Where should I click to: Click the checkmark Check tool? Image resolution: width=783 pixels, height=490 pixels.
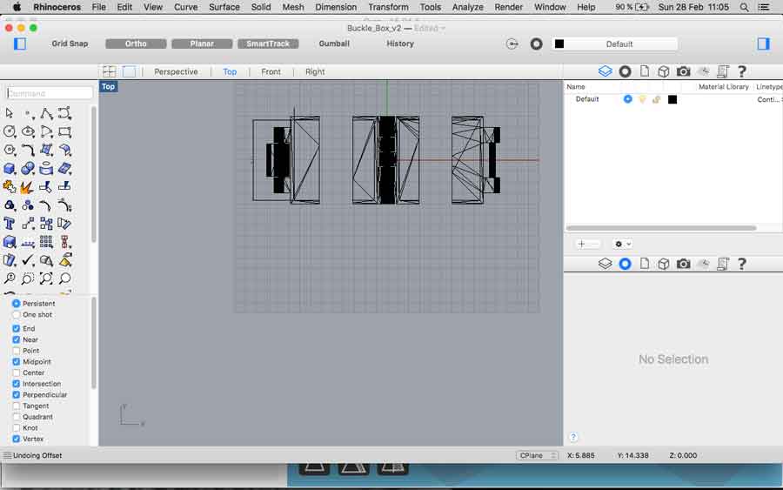pos(28,260)
